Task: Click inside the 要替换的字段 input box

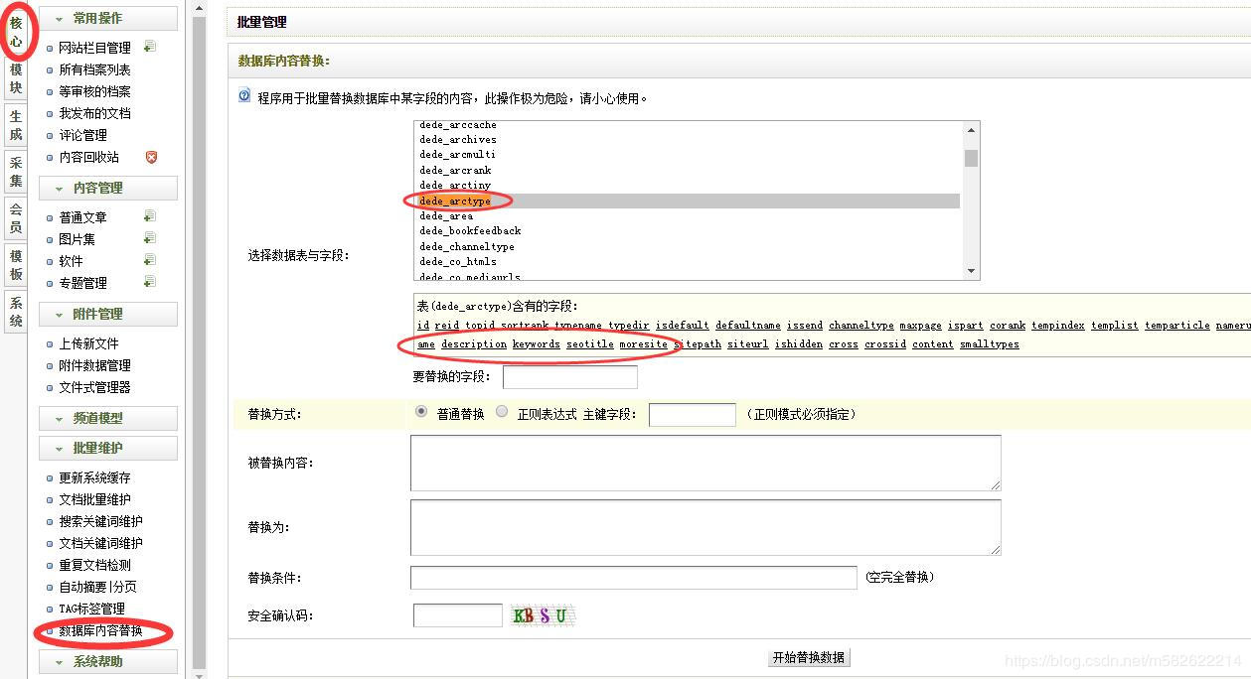Action: [568, 376]
